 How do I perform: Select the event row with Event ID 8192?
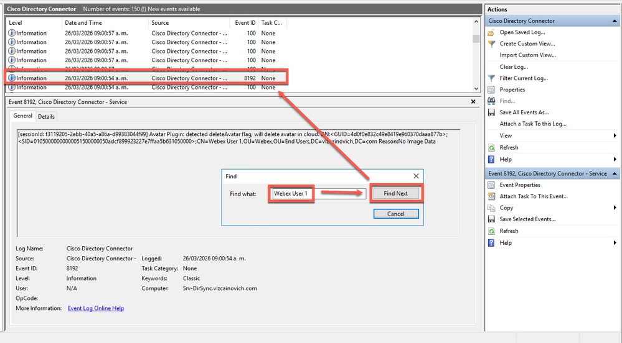tap(146, 78)
